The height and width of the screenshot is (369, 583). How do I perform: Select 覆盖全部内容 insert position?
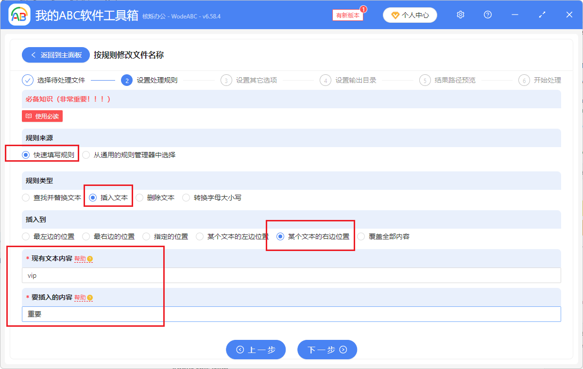pyautogui.click(x=360, y=236)
